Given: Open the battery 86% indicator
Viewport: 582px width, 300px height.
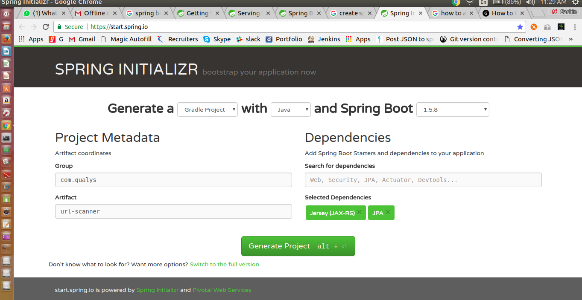Looking at the screenshot, I should click(507, 3).
